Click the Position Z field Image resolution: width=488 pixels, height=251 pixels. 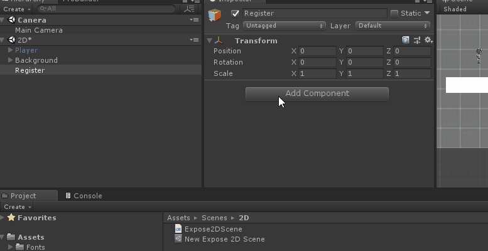(412, 51)
